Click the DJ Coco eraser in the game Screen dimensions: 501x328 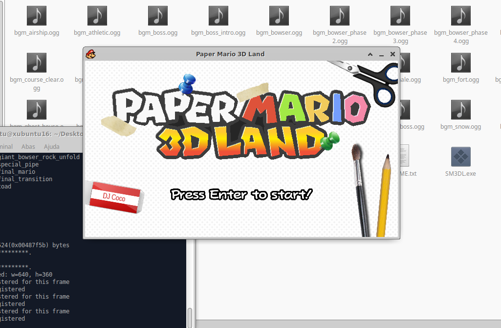(115, 197)
